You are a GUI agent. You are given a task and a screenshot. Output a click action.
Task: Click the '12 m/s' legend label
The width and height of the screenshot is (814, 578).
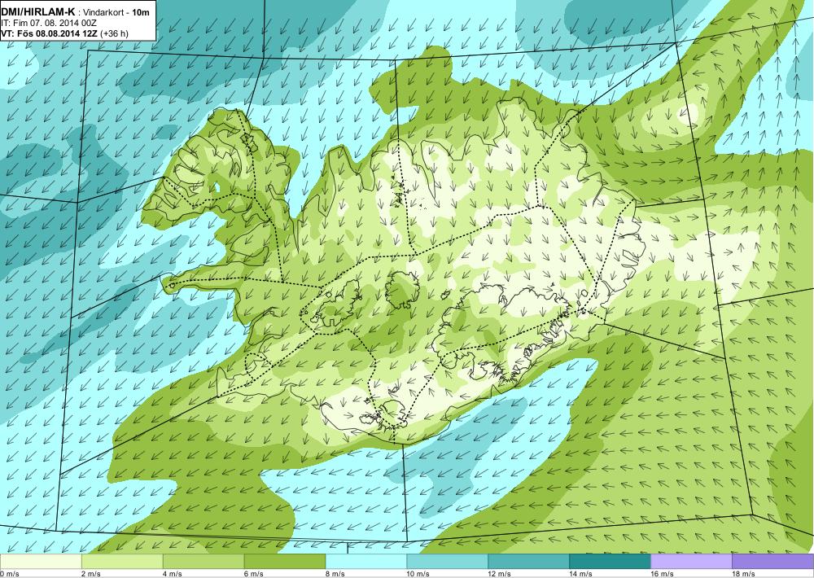pos(500,574)
